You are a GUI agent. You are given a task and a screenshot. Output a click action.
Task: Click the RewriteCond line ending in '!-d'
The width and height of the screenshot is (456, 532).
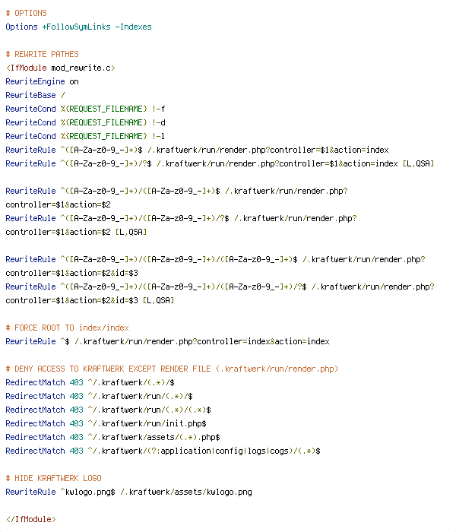tap(85, 122)
